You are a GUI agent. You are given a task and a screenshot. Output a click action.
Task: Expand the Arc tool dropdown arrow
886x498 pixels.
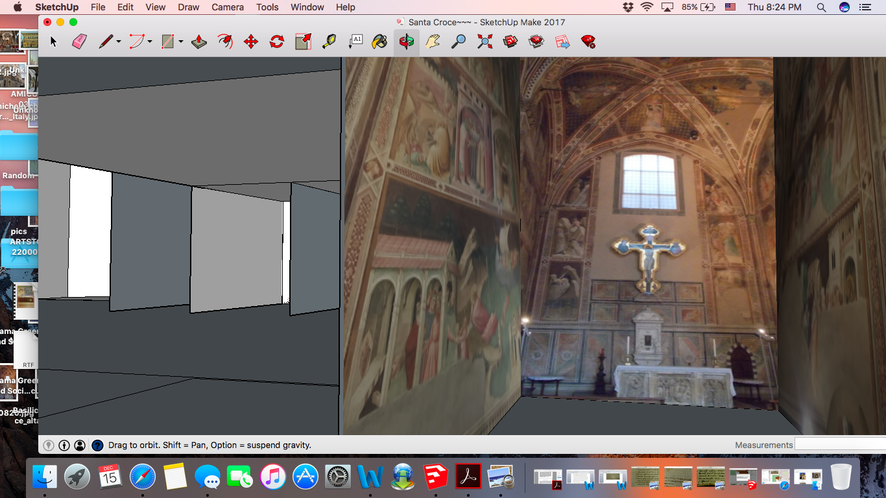click(150, 42)
